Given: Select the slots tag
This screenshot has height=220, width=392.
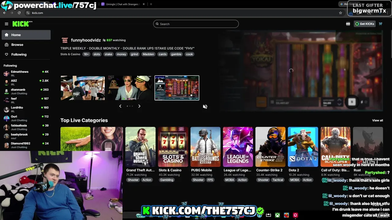Looking at the screenshot, I should [x=97, y=54].
